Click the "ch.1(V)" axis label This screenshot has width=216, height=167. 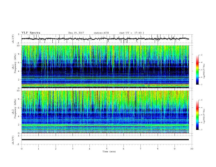point(13,39)
